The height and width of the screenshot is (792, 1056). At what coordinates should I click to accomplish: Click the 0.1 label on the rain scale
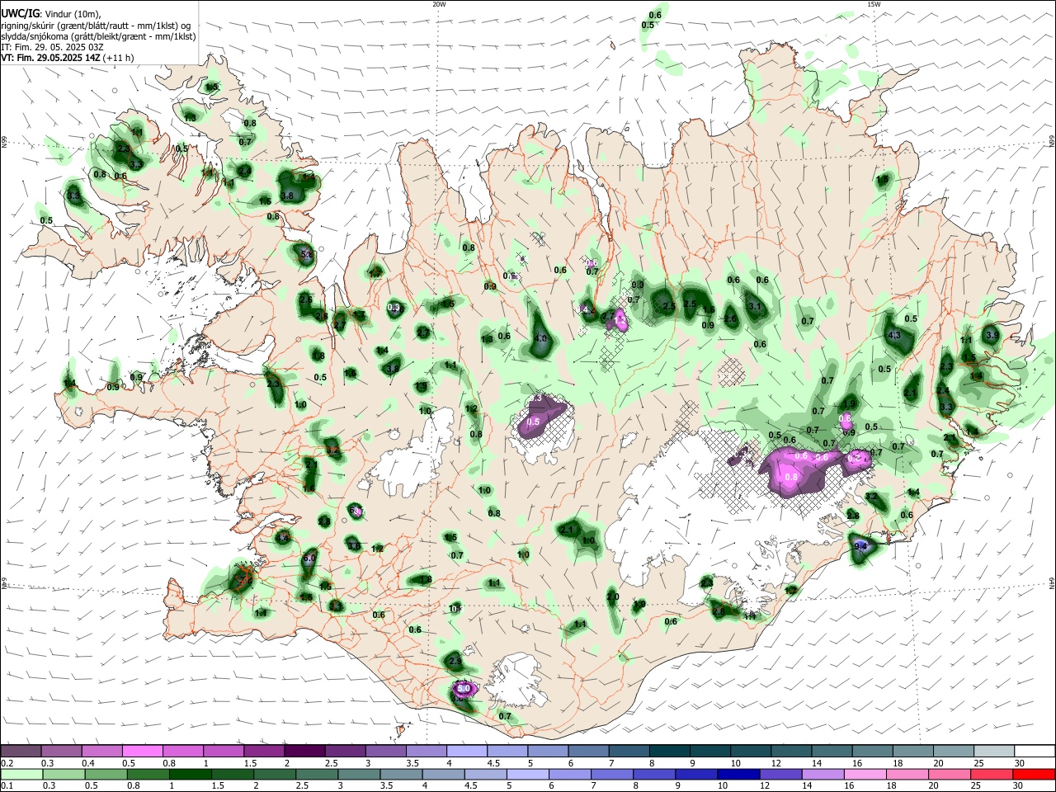(x=7, y=787)
